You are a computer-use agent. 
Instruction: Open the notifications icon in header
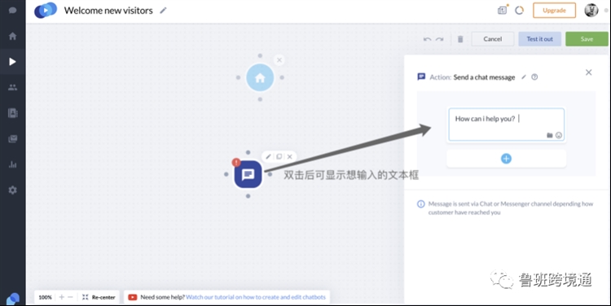click(x=503, y=10)
